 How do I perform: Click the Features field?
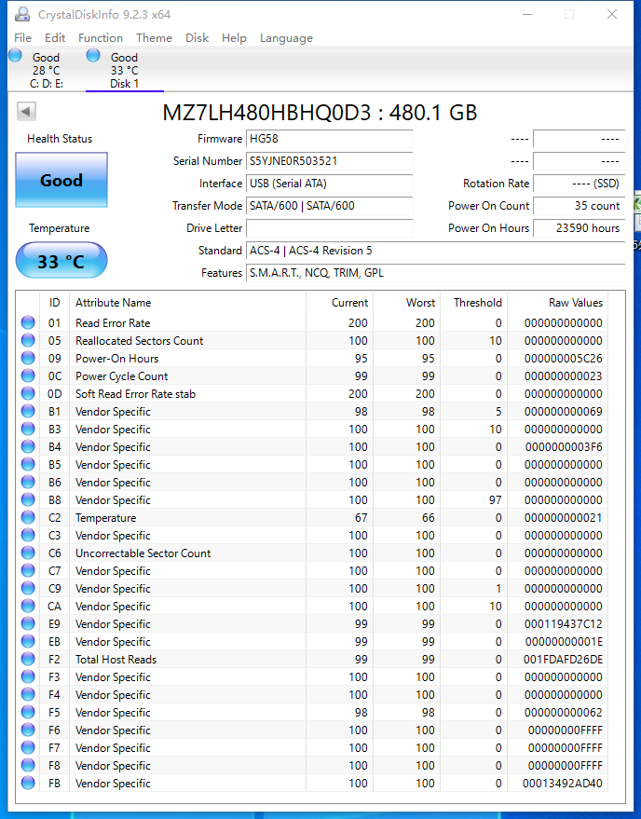(436, 273)
